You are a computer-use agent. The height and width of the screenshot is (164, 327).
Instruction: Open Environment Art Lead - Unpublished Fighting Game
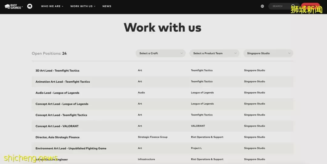71,148
